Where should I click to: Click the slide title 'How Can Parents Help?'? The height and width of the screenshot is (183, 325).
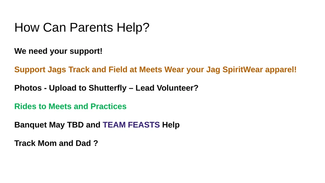click(x=82, y=27)
